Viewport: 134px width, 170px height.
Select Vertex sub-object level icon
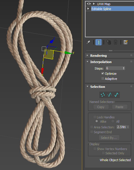tap(103, 95)
